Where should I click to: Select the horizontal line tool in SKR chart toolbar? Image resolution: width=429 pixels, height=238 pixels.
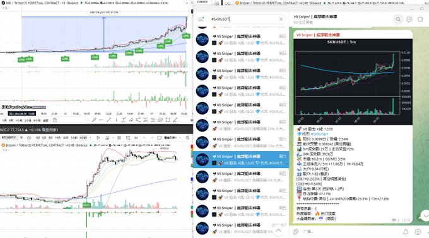(x=101, y=120)
